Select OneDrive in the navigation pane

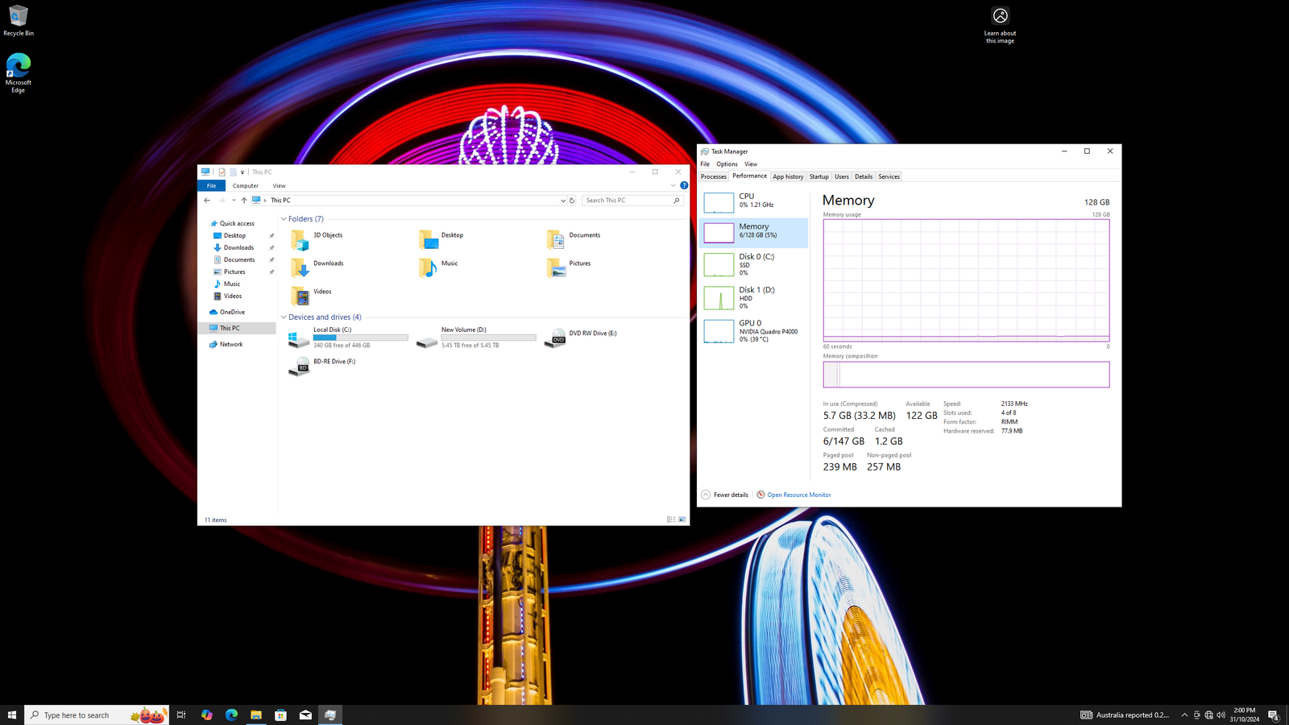point(227,312)
